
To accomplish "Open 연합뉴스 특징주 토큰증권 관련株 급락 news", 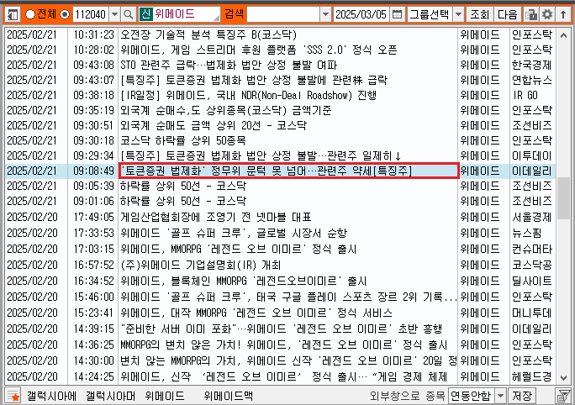I will click(254, 81).
